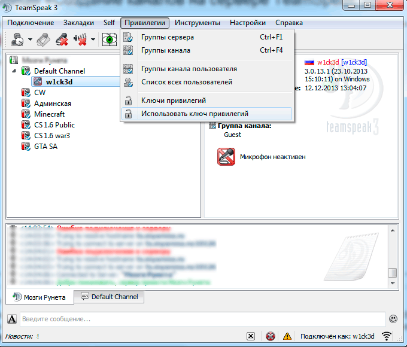The width and height of the screenshot is (407, 347).
Task: Click the green Default Channel icon
Action: pos(26,71)
